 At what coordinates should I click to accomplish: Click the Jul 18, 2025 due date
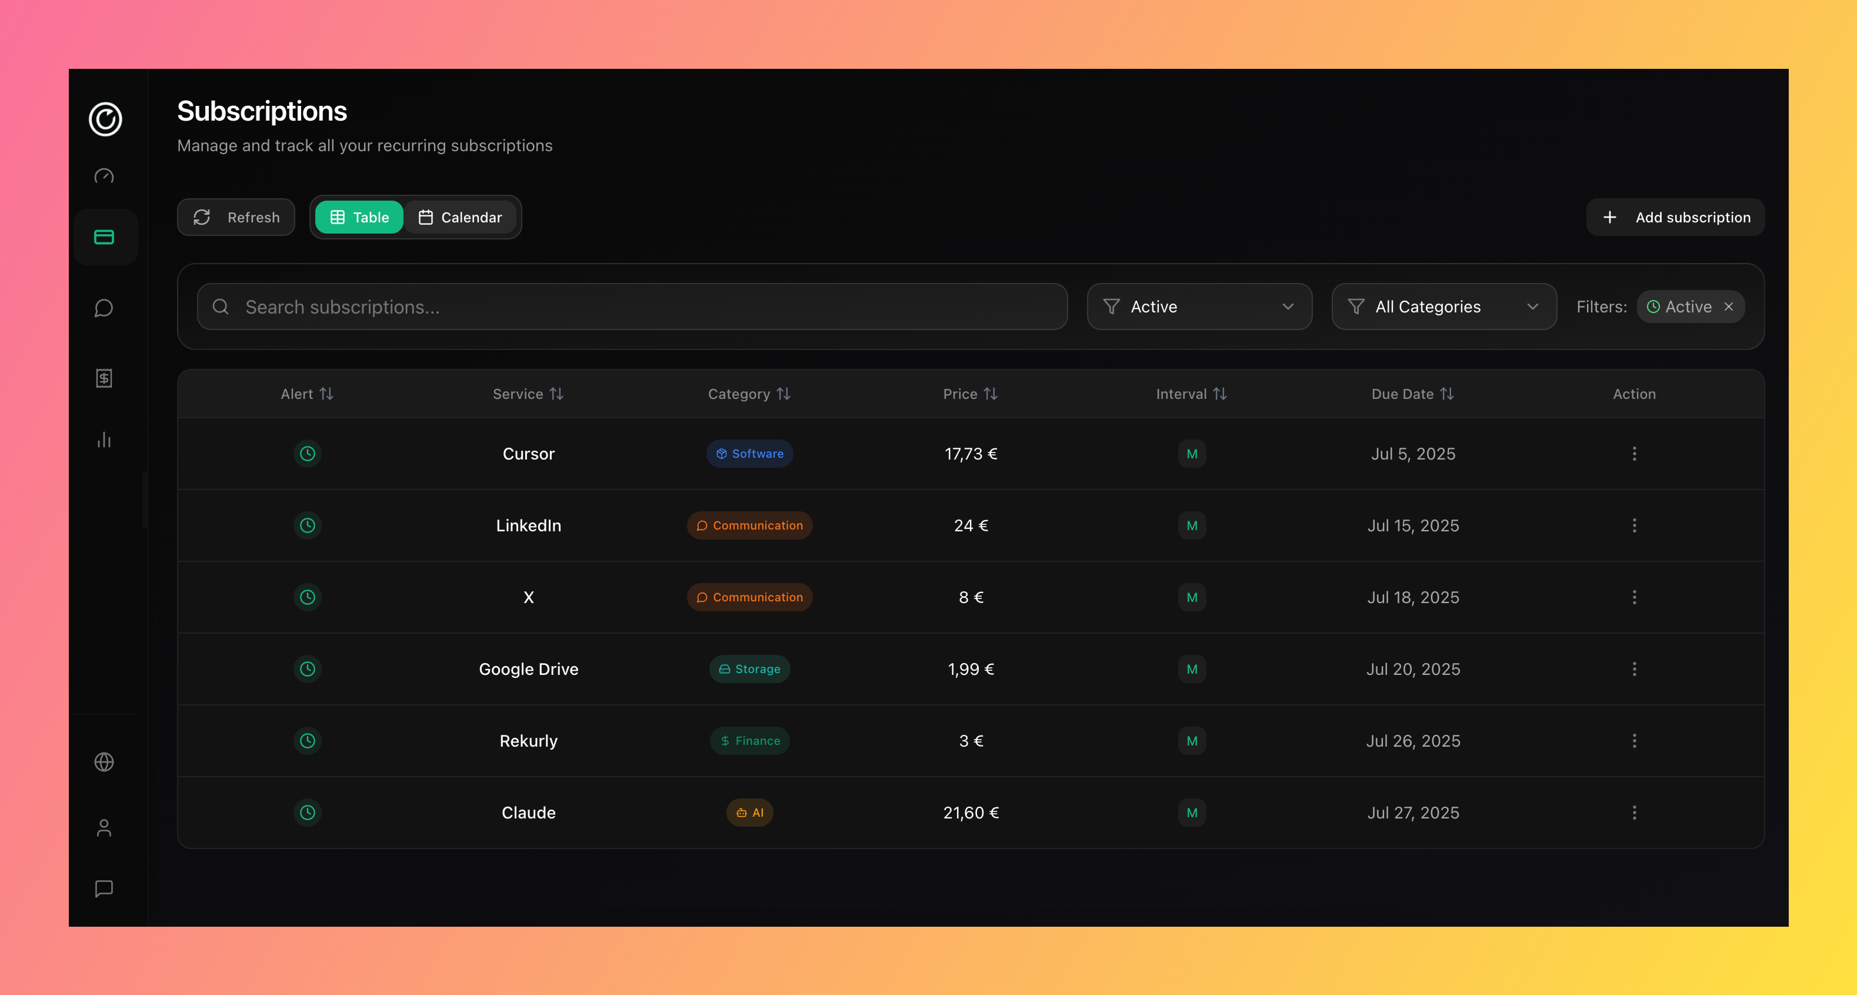click(1413, 597)
